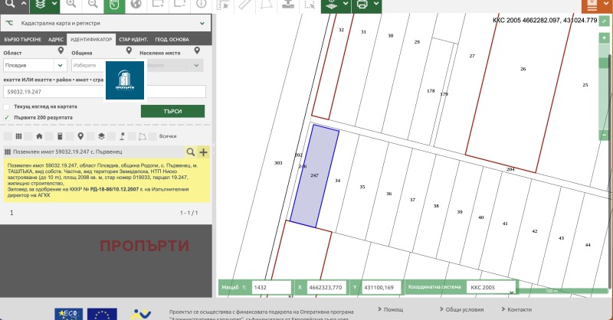The height and width of the screenshot is (320, 613).
Task: Toggle the 'Всички' filter checkbox
Action: 152,136
